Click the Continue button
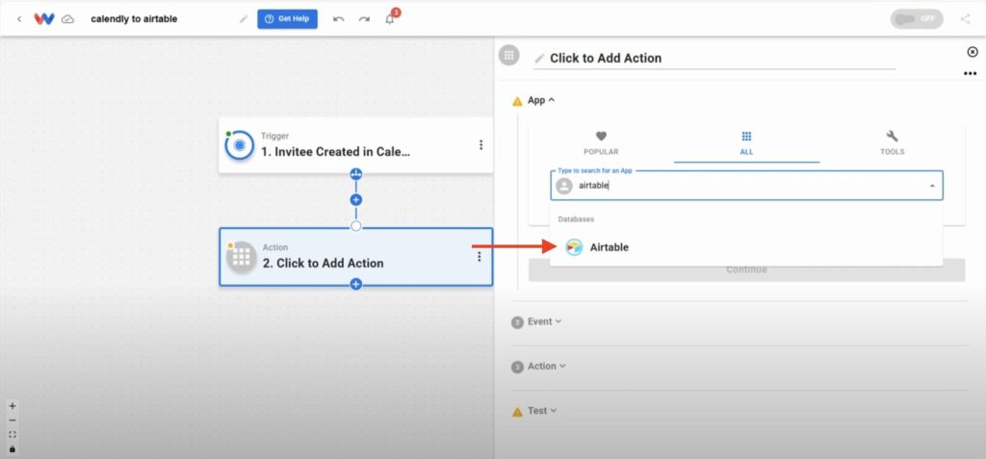Viewport: 986px width, 459px height. pos(746,269)
